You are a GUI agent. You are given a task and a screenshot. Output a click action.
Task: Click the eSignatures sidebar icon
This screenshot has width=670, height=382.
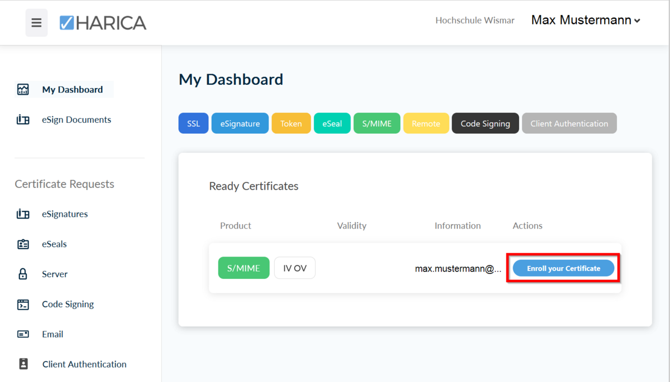(x=23, y=214)
